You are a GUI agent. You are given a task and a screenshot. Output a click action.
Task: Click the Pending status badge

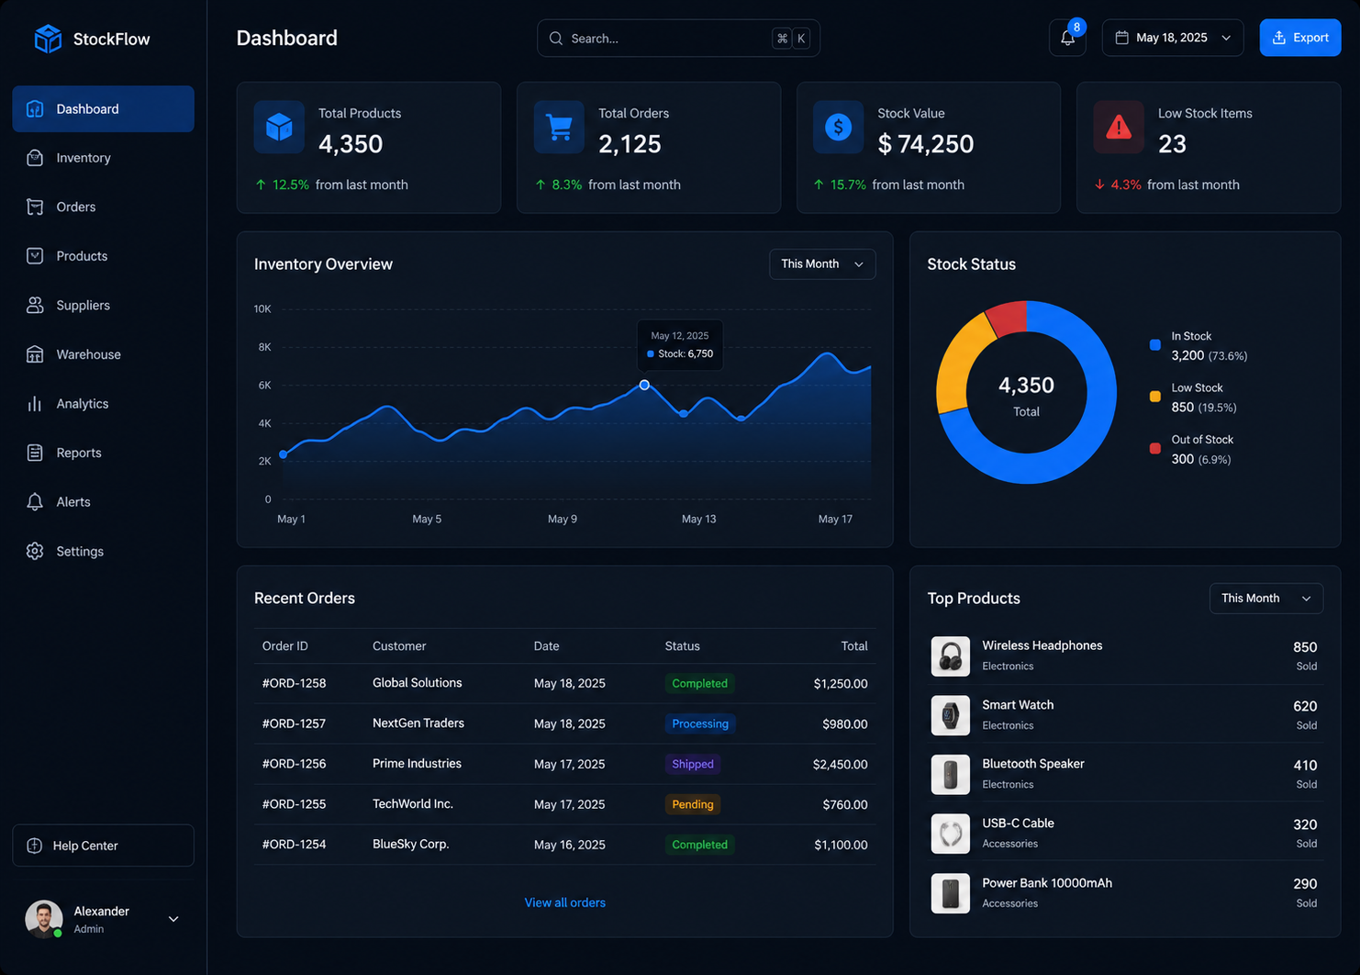coord(693,804)
